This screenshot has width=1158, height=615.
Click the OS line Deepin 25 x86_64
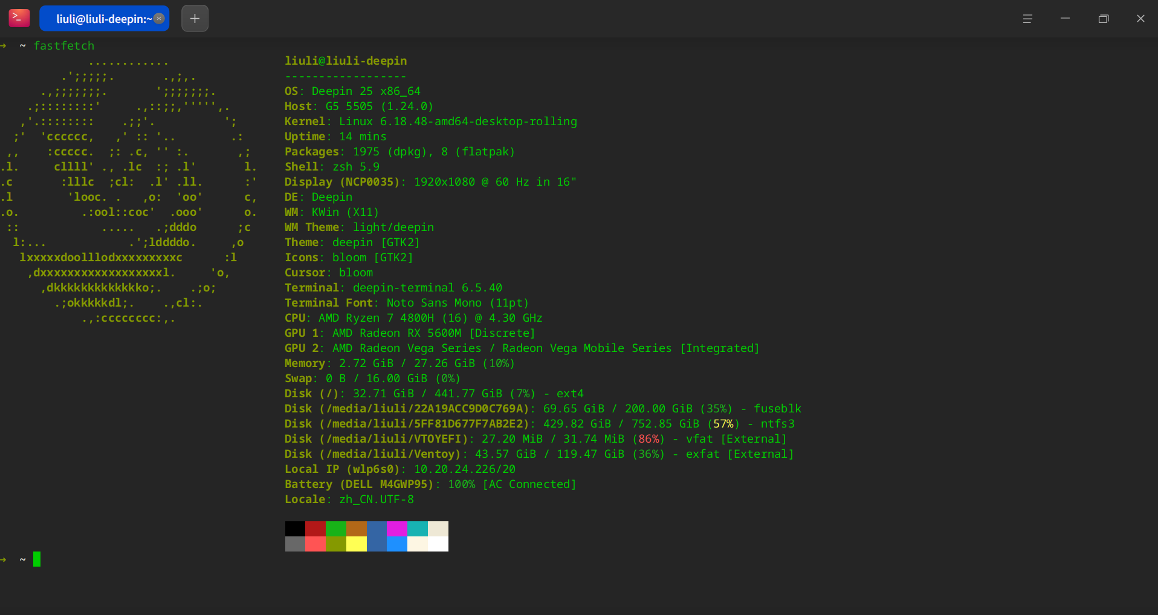pyautogui.click(x=352, y=91)
